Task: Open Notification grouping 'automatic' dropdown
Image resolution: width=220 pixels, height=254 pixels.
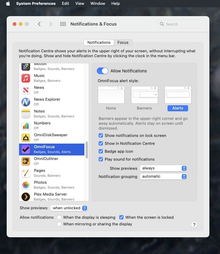Action: point(164,176)
